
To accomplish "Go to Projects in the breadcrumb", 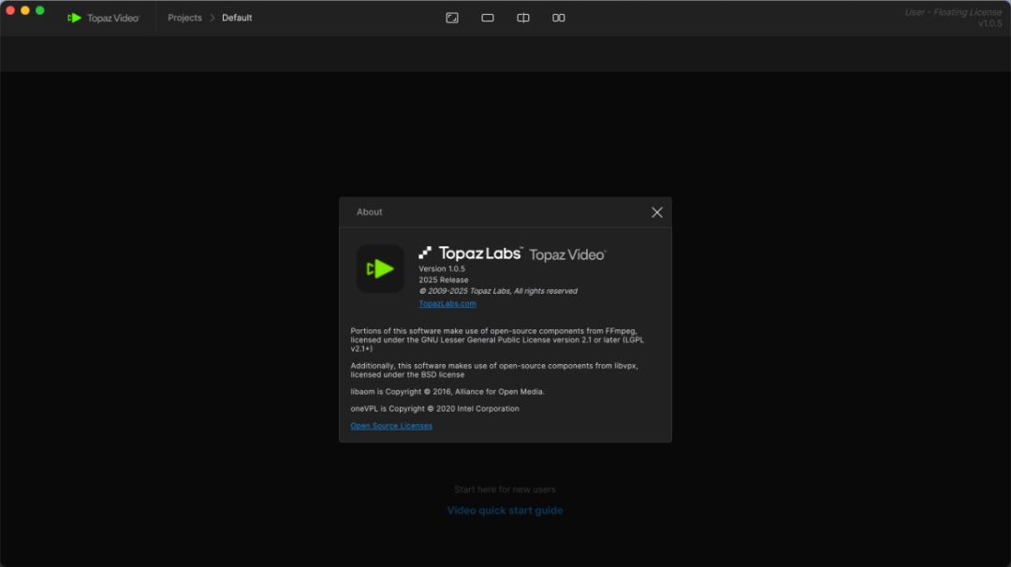I will click(184, 18).
